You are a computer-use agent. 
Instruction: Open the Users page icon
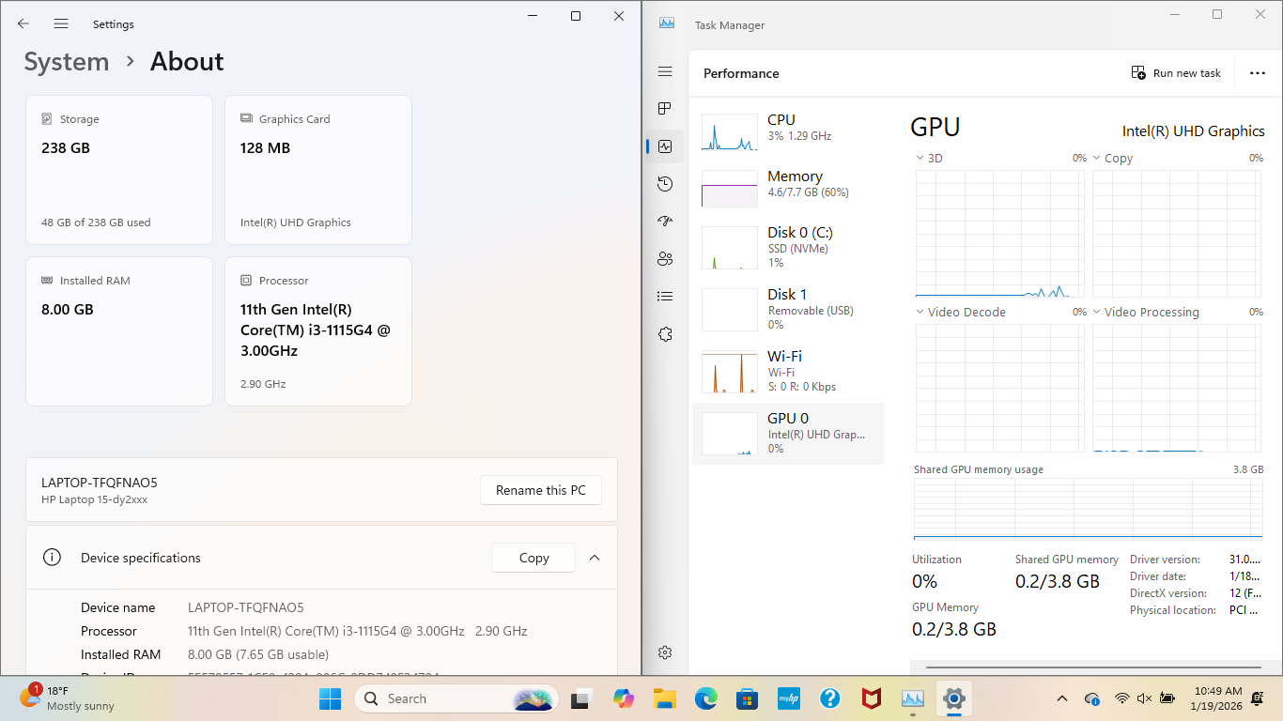(665, 259)
